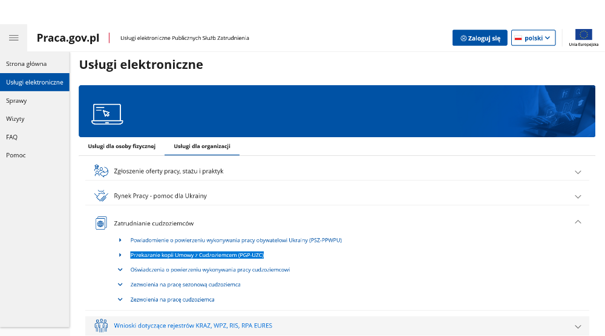This screenshot has height=336, width=605.
Task: Expand Zezwolenia na pracę sezonową cudzoziemca
Action: [x=185, y=285]
